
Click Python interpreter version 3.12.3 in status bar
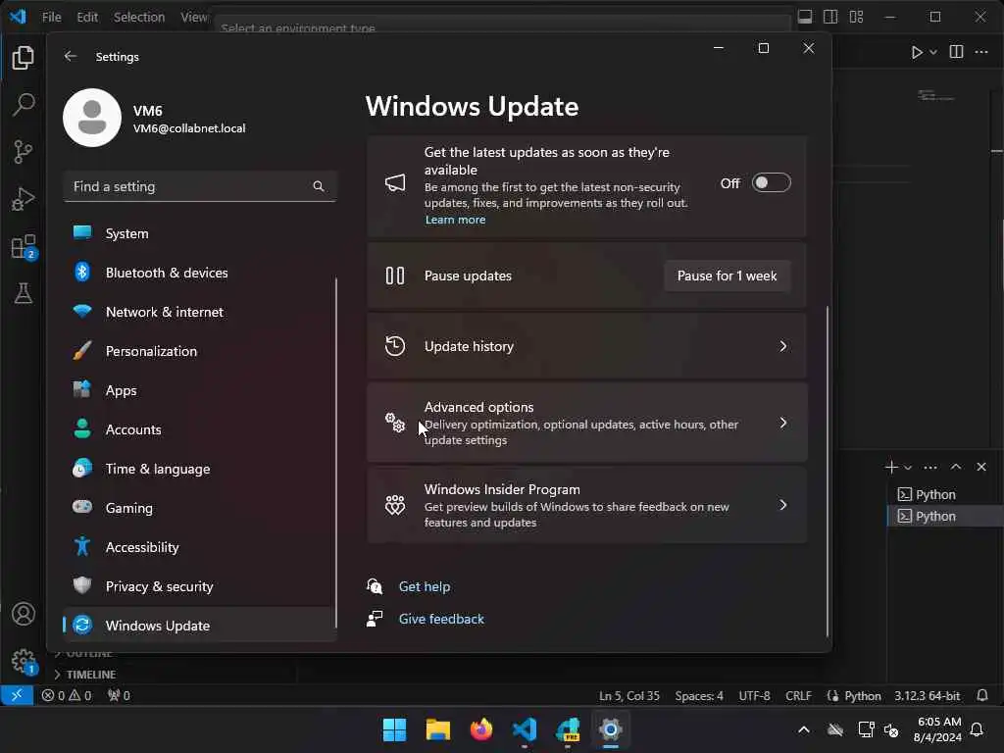click(x=927, y=695)
